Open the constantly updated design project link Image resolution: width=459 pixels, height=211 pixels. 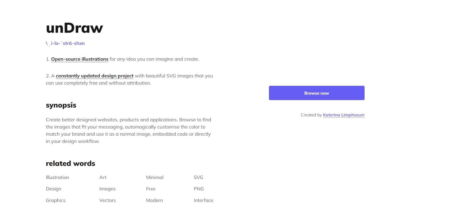94,76
